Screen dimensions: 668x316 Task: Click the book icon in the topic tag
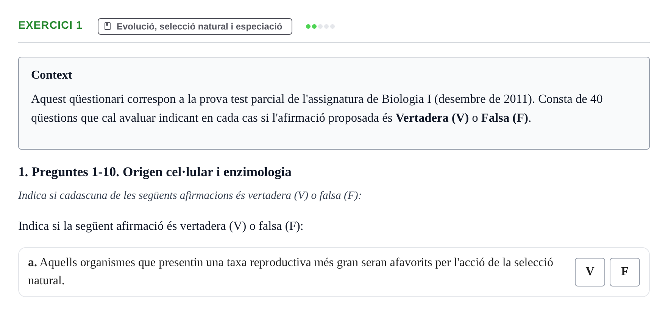[x=108, y=26]
